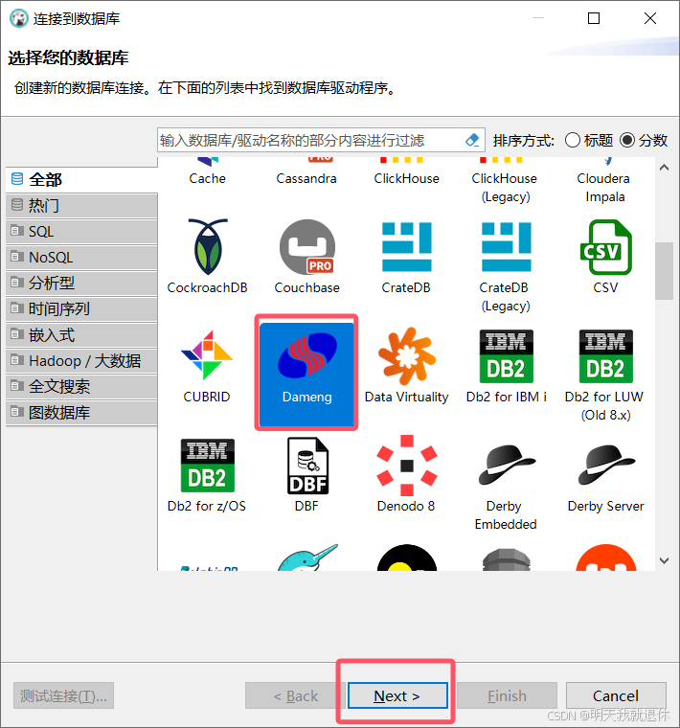Open the 嵌入式 category
680x728 pixels.
[81, 335]
